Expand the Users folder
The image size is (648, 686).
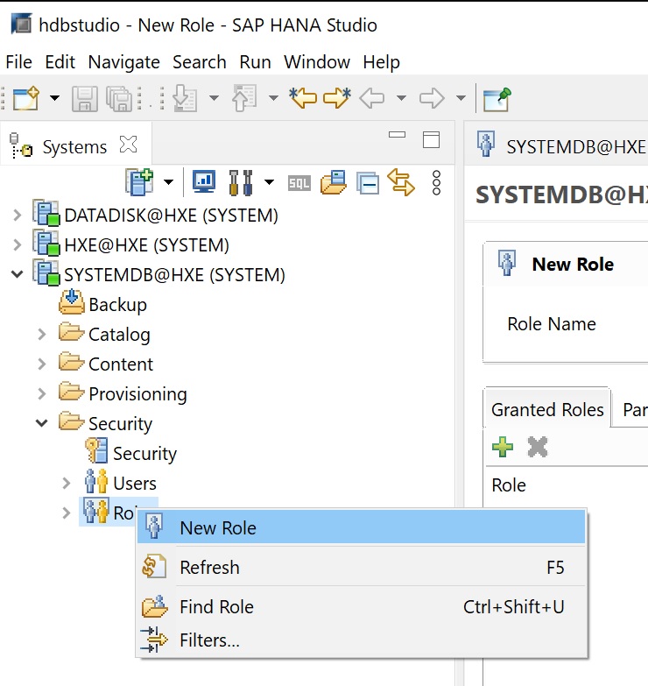[67, 483]
